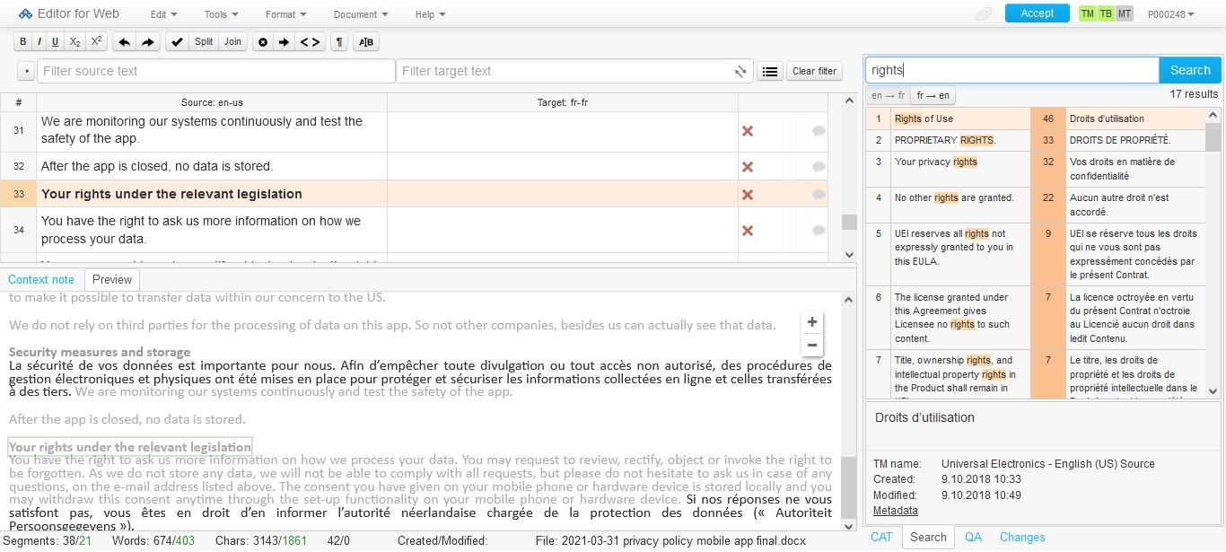Image resolution: width=1226 pixels, height=552 pixels.
Task: Toggle bold formatting in the editor toolbar
Action: [22, 41]
